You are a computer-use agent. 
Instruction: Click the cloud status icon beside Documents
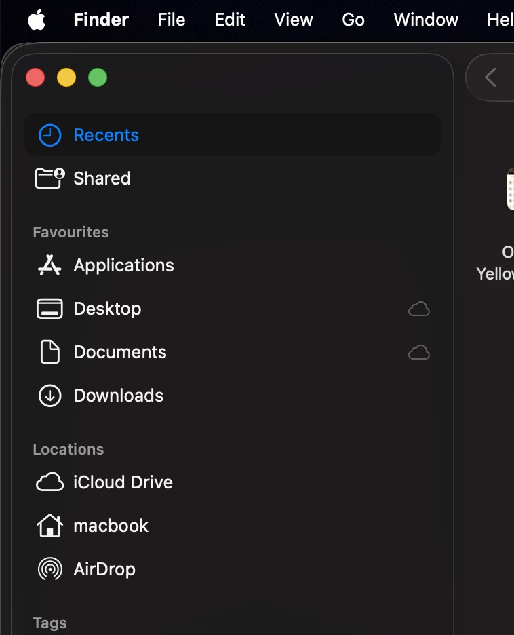coord(419,352)
